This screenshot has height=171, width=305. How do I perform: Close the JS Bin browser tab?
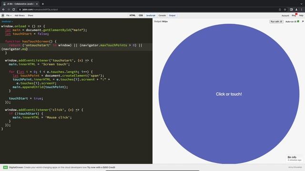click(37, 4)
